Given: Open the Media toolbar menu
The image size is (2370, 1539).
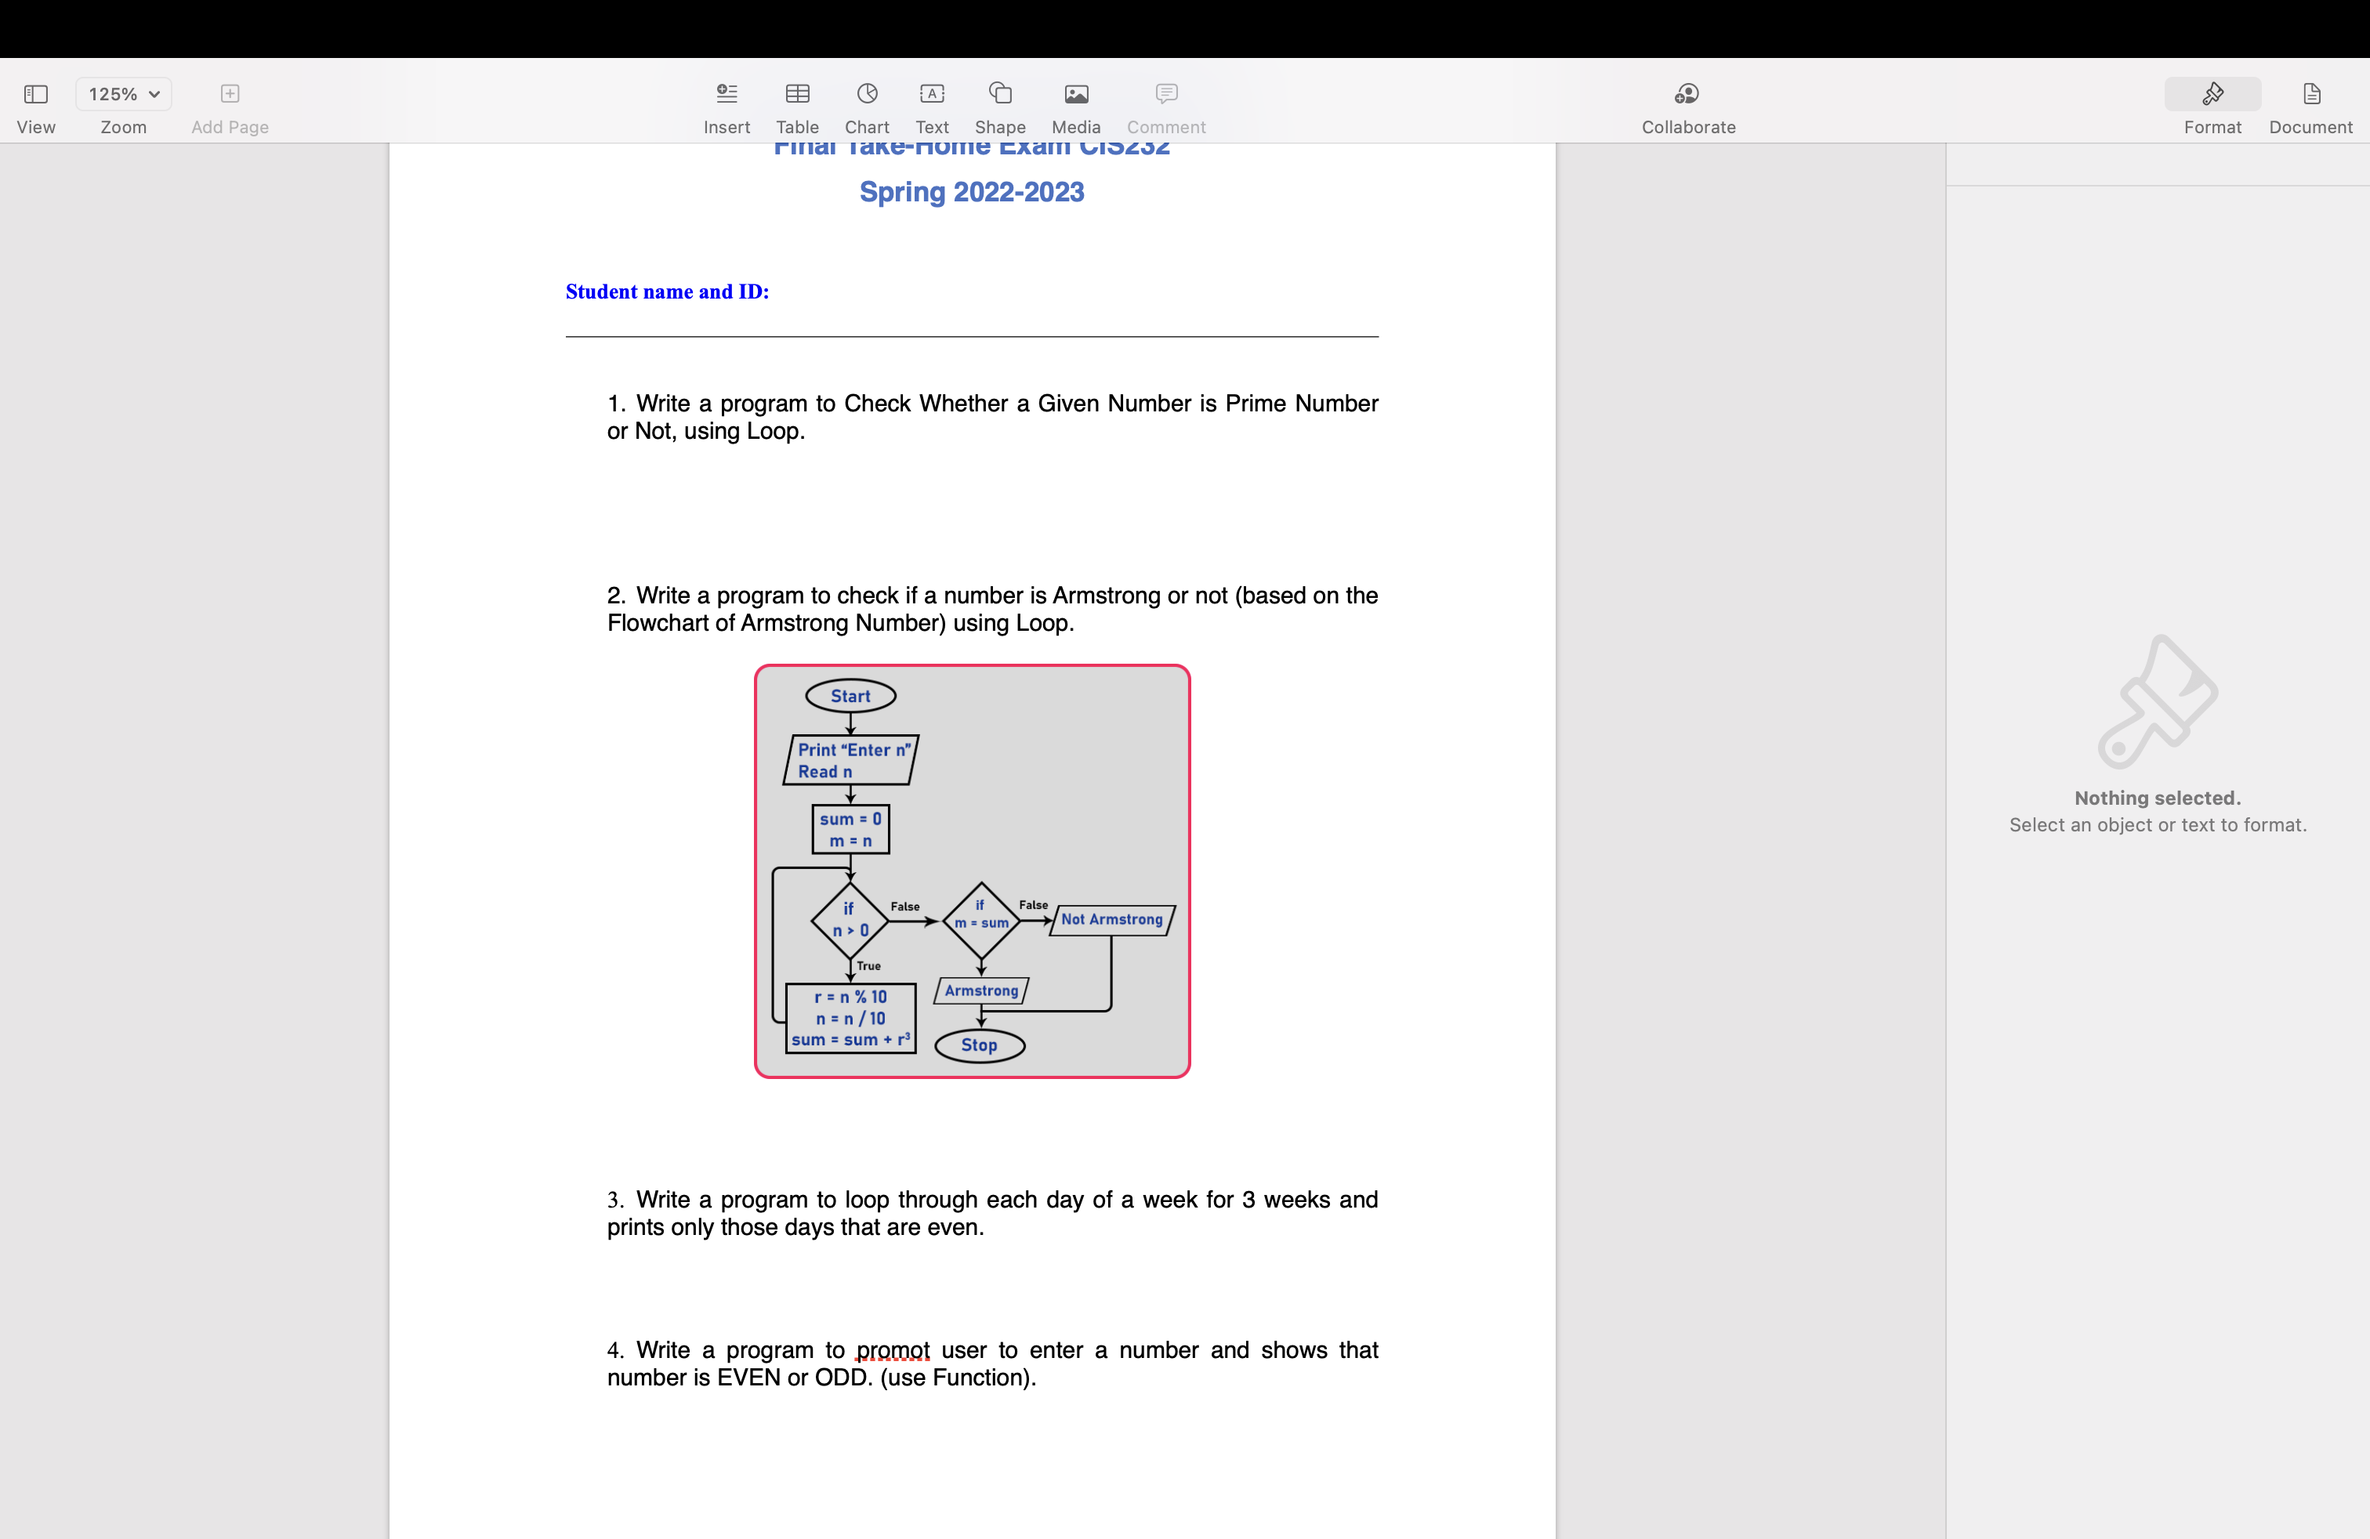Looking at the screenshot, I should 1075,95.
